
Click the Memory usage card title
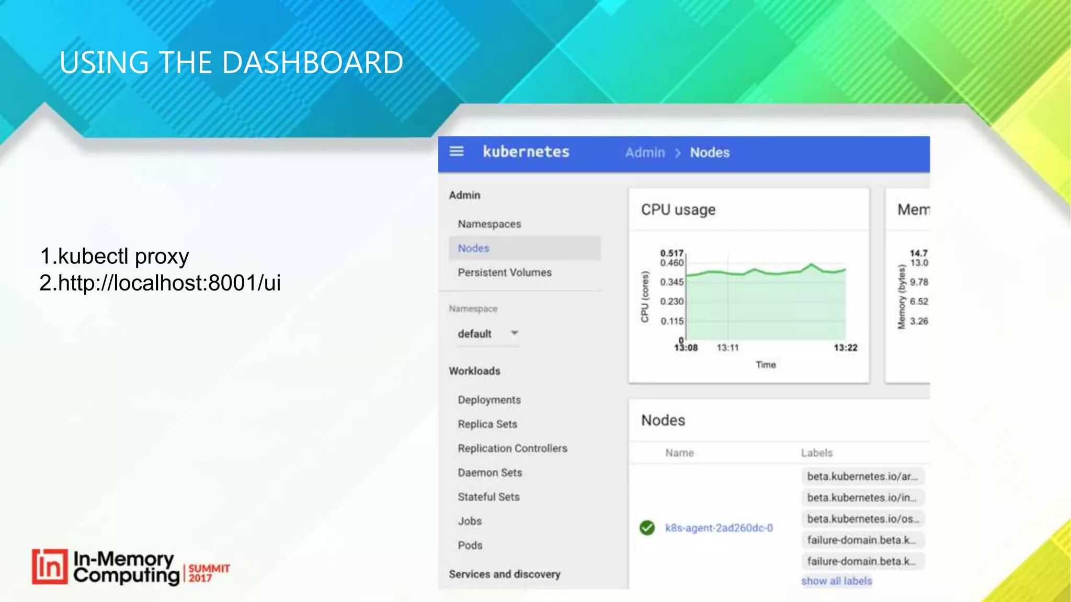tap(913, 210)
